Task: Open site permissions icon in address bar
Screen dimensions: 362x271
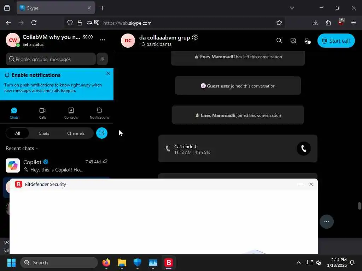Action: tap(89, 23)
